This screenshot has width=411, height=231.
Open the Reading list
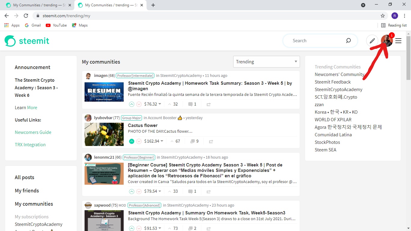[394, 25]
